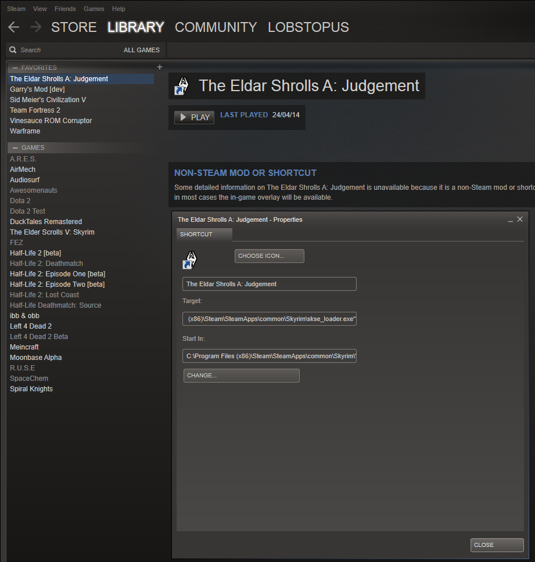Viewport: 535px width, 562px height.
Task: Close the Properties dialog with the X
Action: pos(520,219)
